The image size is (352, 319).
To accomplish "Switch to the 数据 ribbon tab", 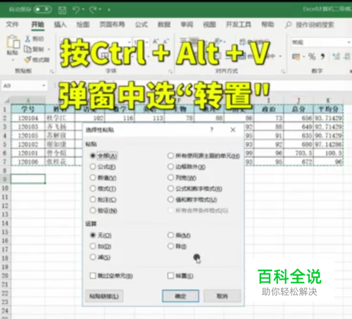I will [x=164, y=25].
